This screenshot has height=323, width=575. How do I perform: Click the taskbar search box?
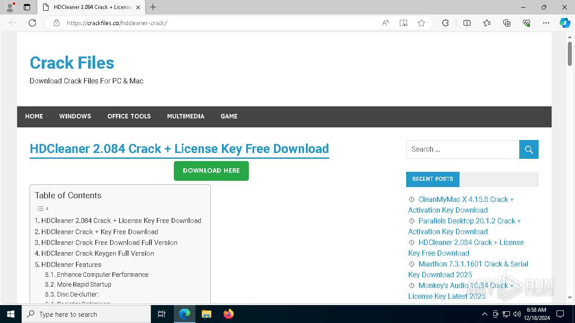coord(86,314)
